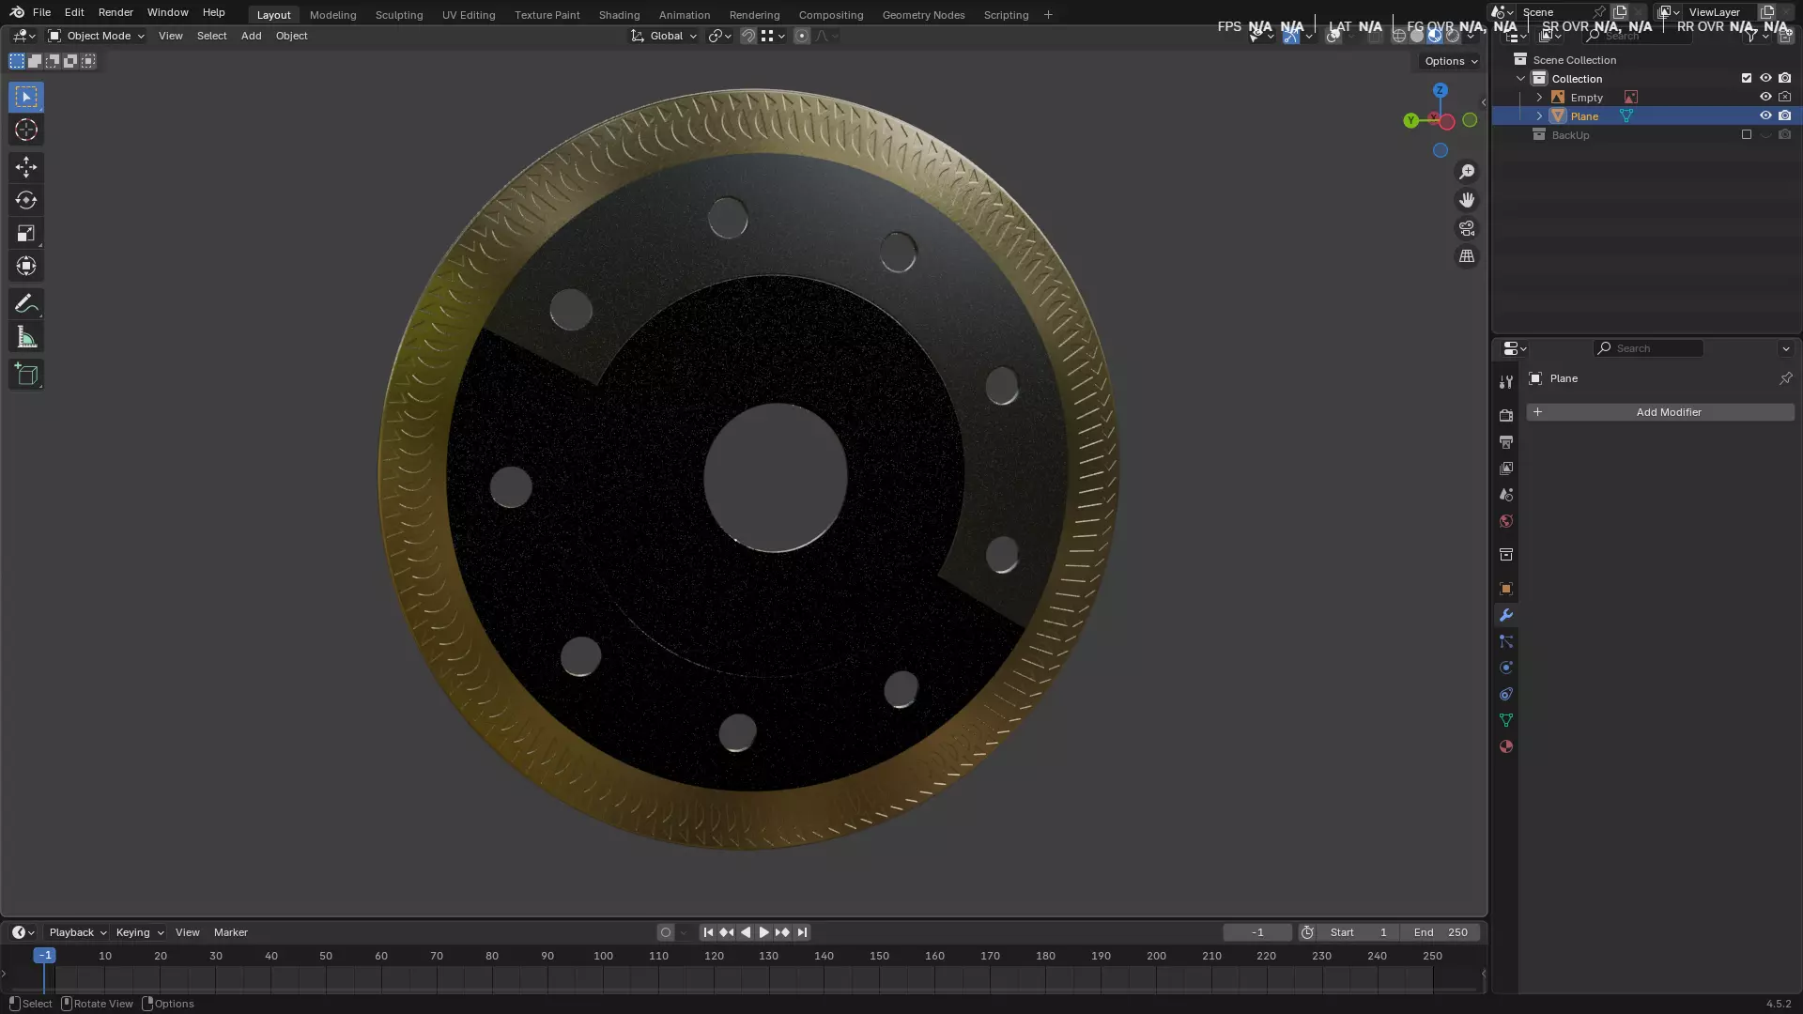
Task: Uncheck the Collection exclude checkbox
Action: click(x=1747, y=78)
